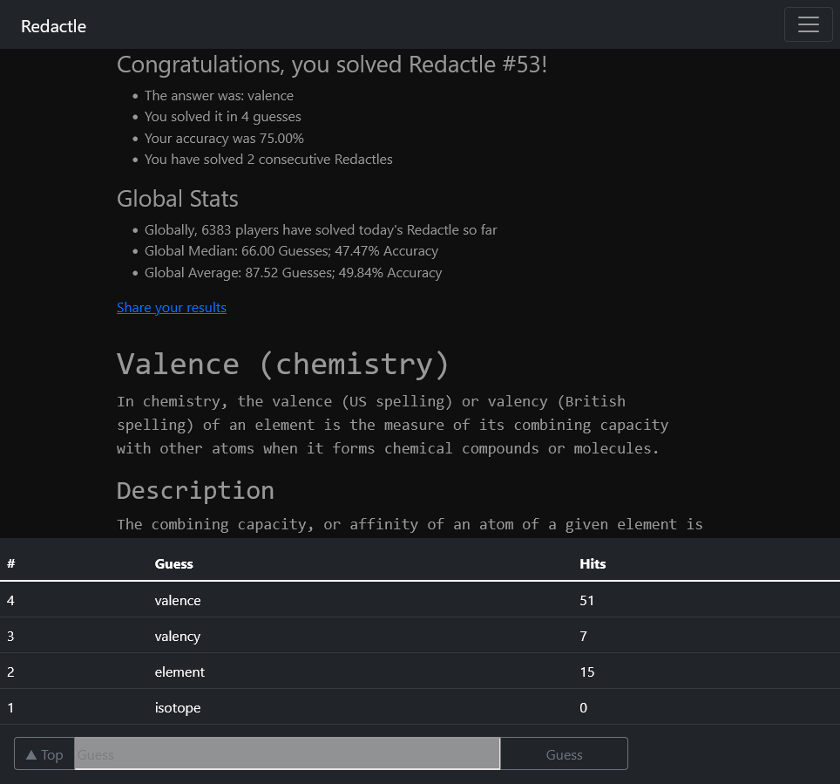
Task: Select the element guess in the table
Action: coord(180,672)
